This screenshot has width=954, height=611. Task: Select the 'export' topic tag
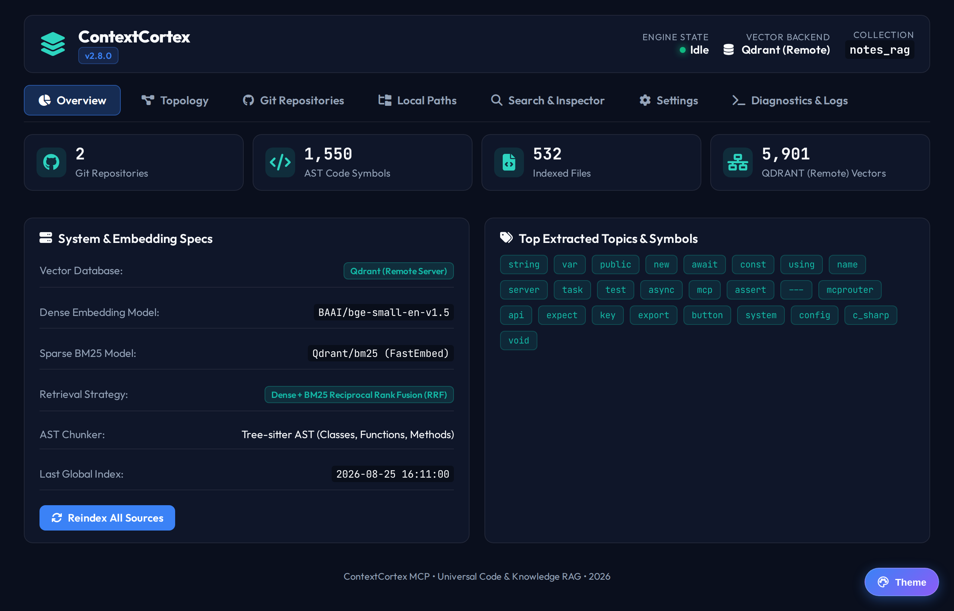coord(653,316)
